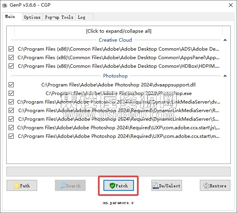
Task: Open the Pop-up Tools tab
Action: 59,17
